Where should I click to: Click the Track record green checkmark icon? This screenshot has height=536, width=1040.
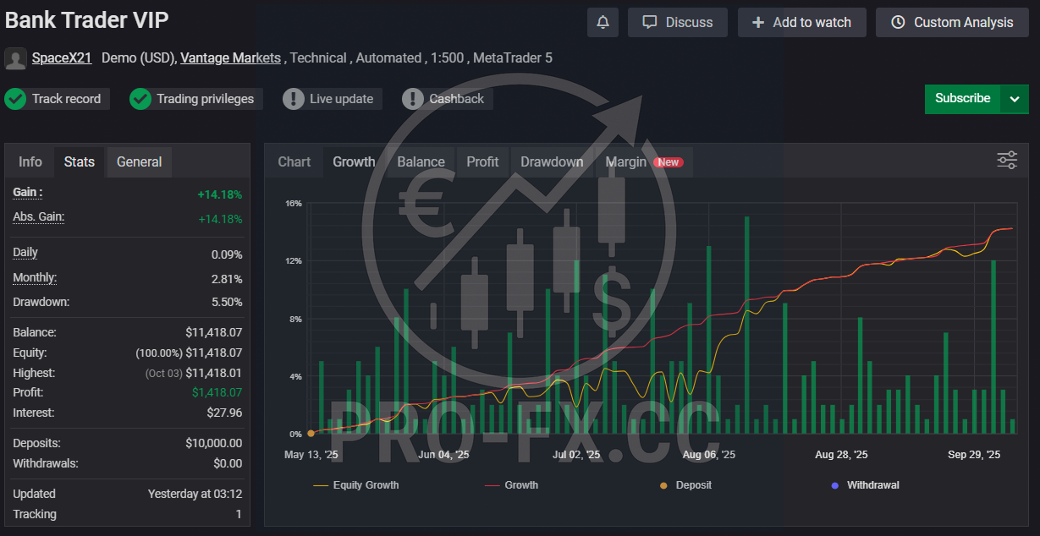(x=15, y=99)
